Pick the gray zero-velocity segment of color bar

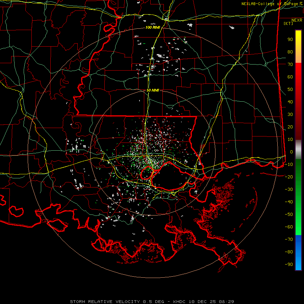coord(298,150)
